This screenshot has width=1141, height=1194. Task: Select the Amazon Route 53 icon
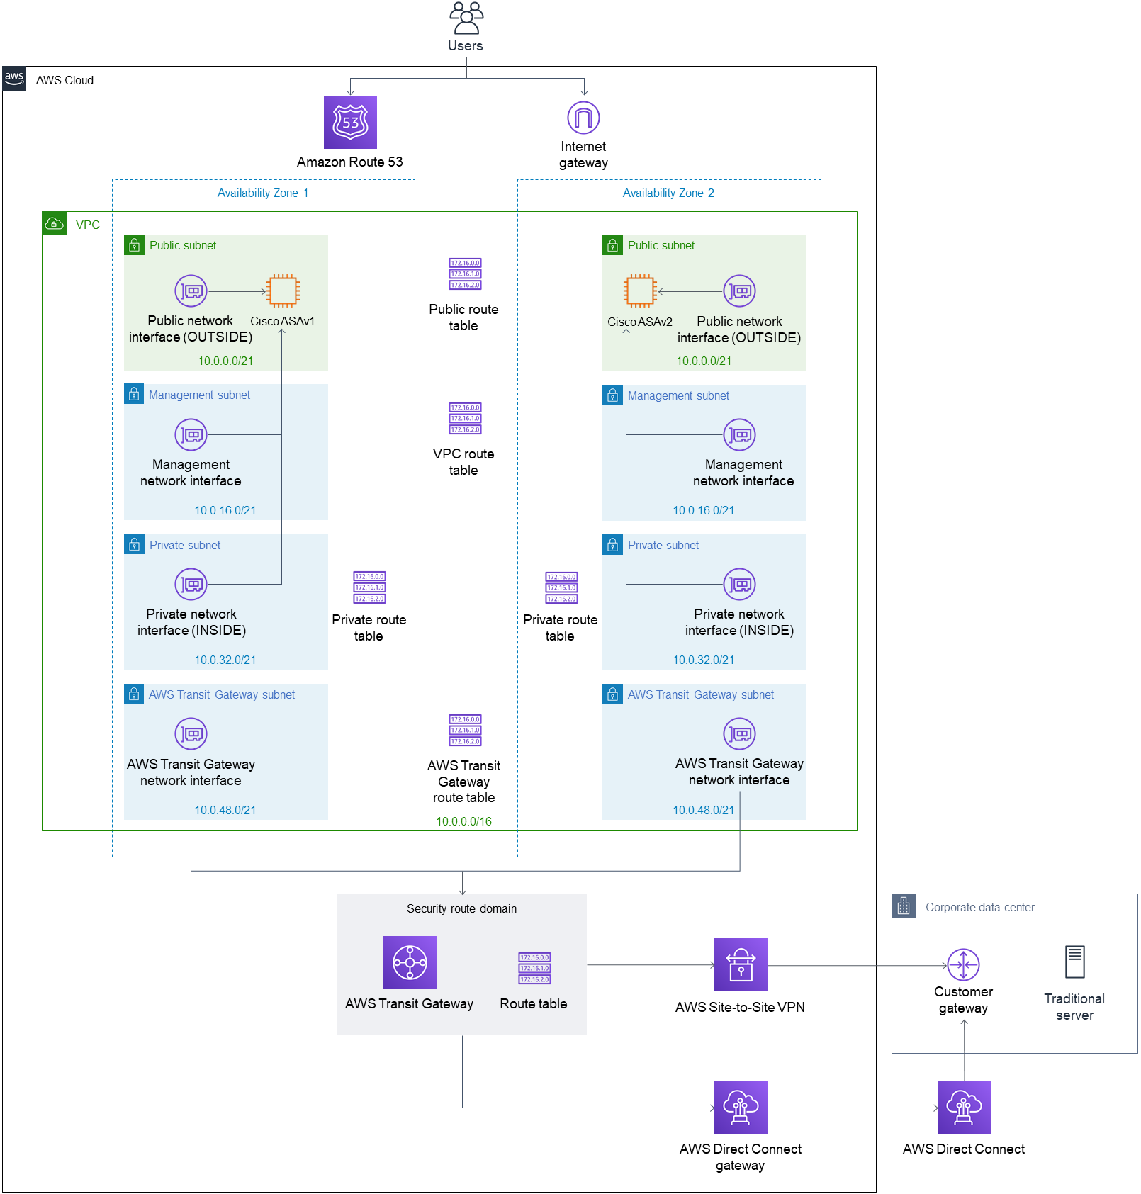tap(350, 122)
